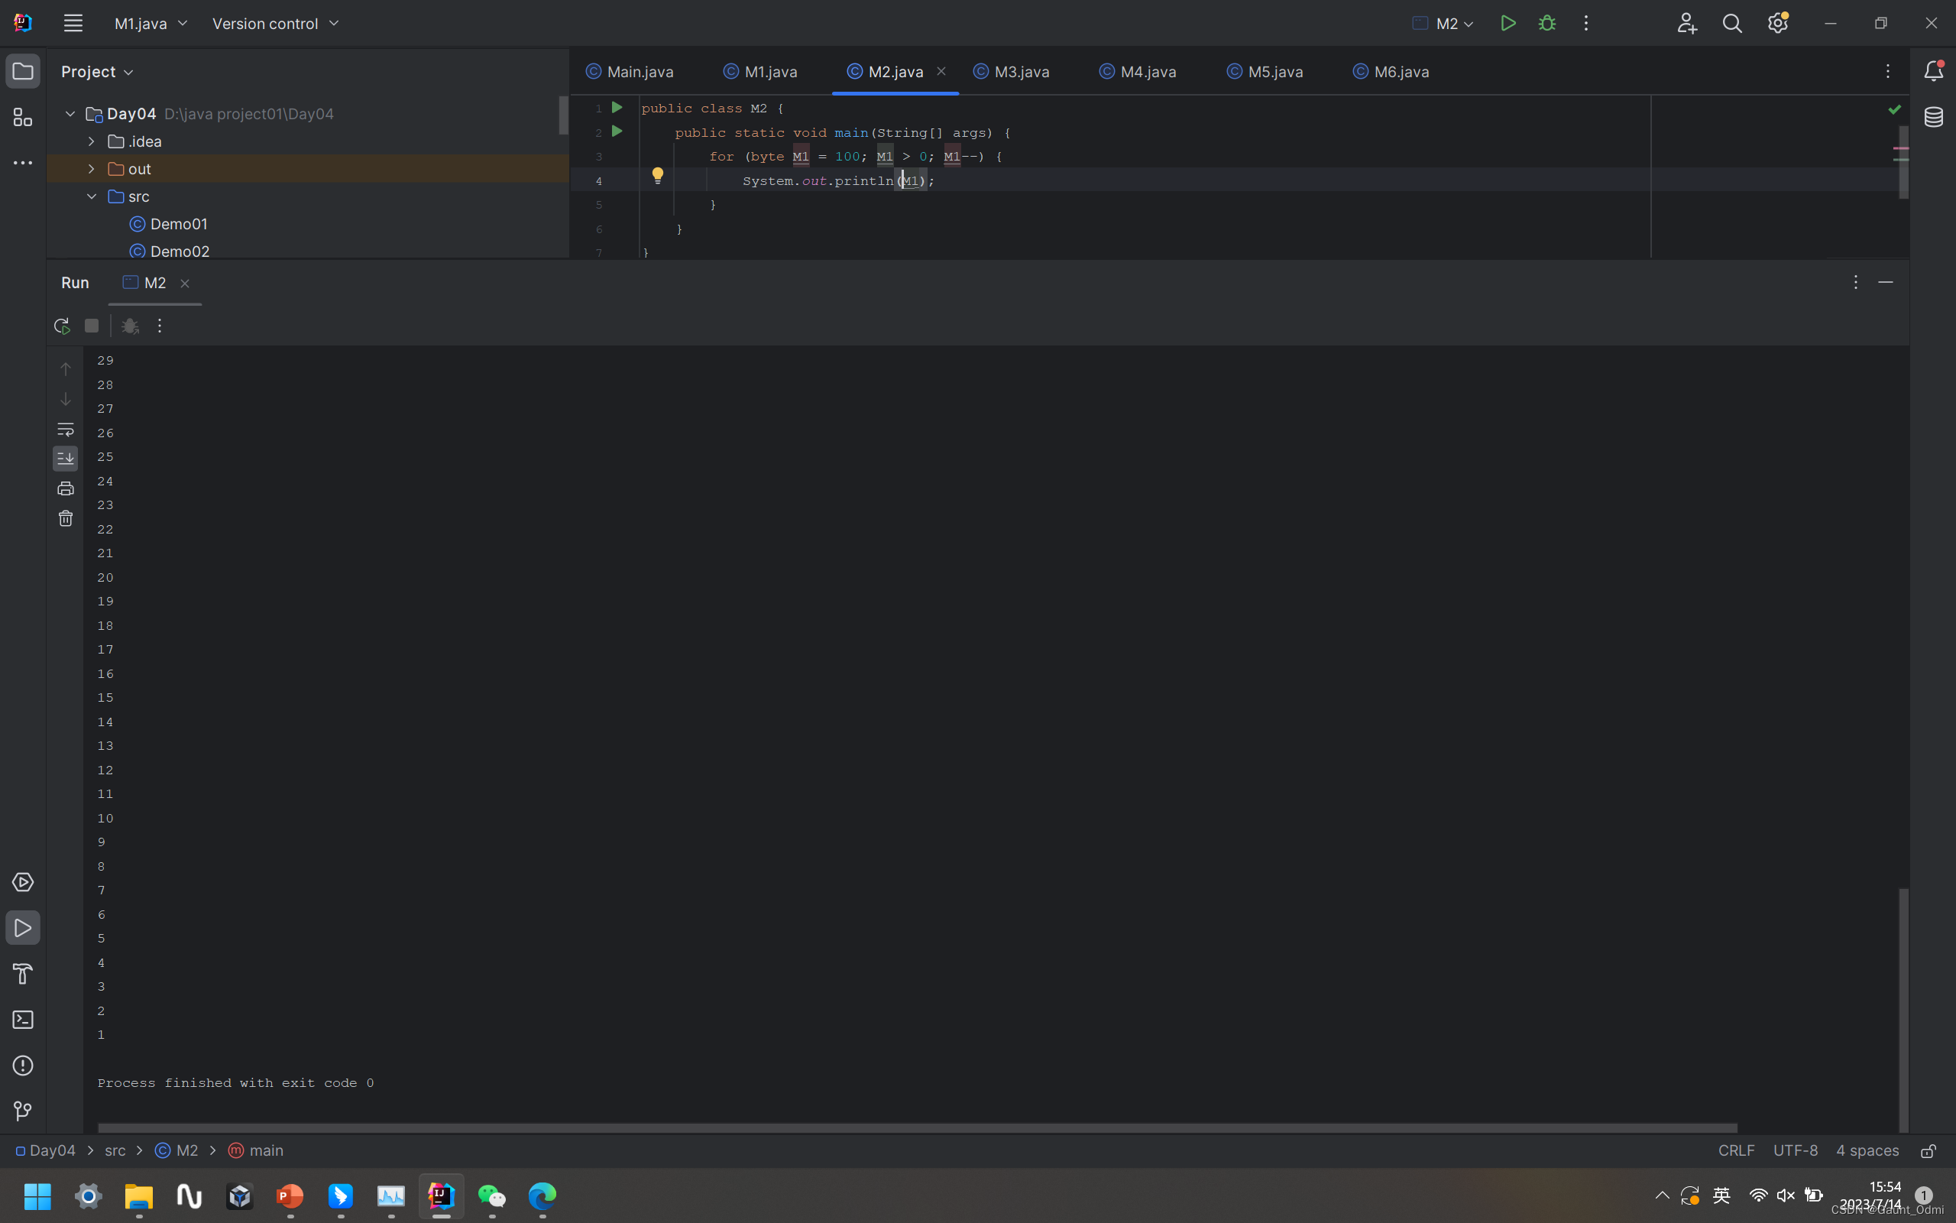This screenshot has width=1956, height=1223.
Task: Expand the out folder
Action: [x=92, y=169]
